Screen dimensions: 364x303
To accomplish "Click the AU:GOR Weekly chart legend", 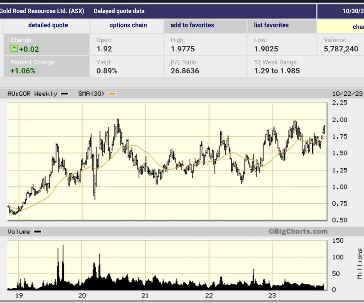I will pos(32,94).
